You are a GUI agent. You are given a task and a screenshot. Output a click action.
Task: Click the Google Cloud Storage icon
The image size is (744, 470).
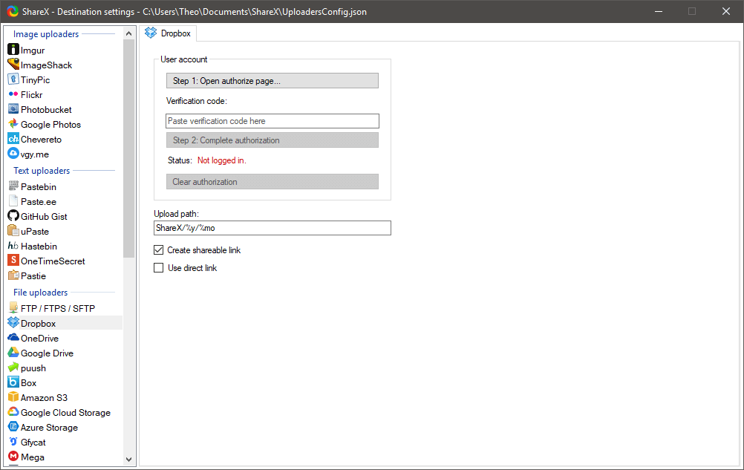pyautogui.click(x=13, y=412)
